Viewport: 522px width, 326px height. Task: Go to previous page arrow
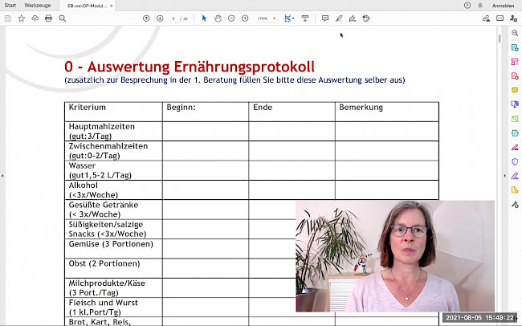coord(146,18)
